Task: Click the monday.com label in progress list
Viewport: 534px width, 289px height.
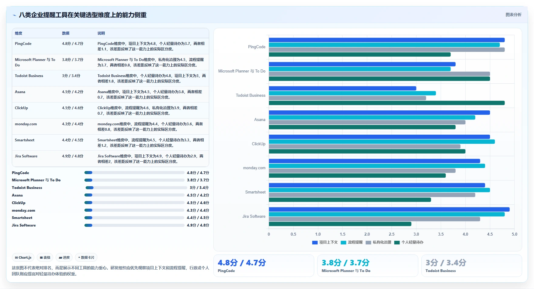Action: point(23,210)
